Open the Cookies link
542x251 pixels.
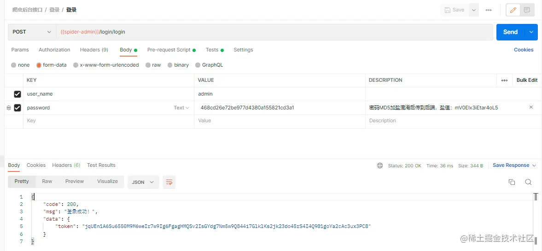(x=523, y=50)
